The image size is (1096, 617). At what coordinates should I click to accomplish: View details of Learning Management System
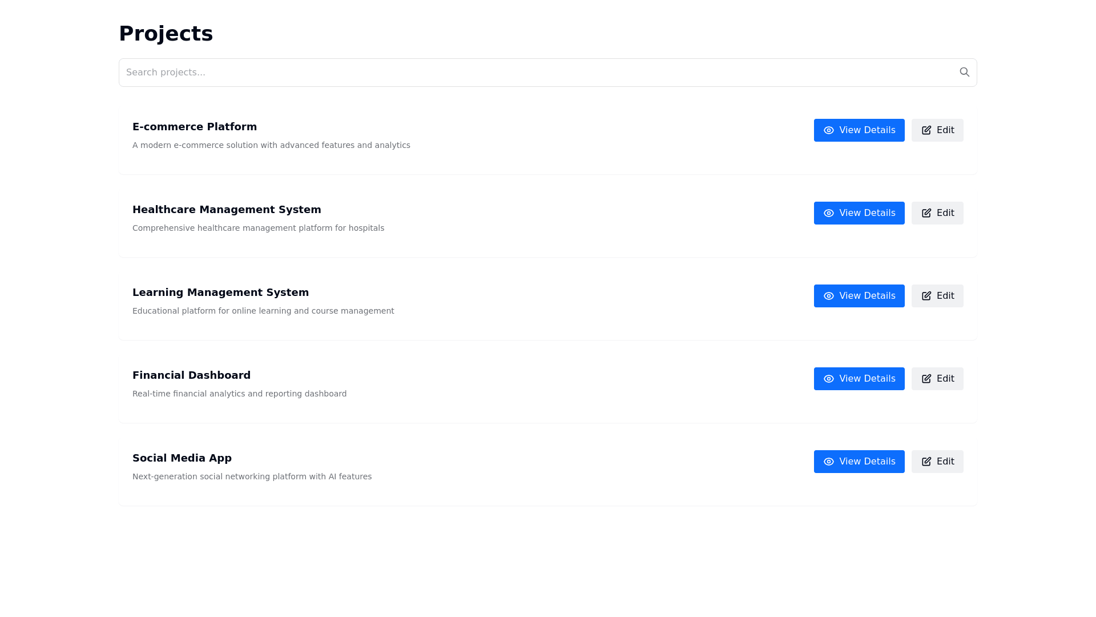(859, 296)
